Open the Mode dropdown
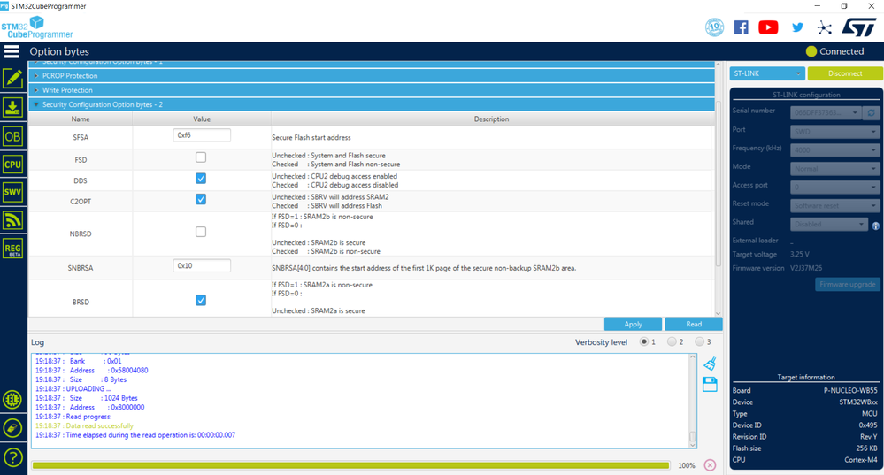Image resolution: width=884 pixels, height=475 pixels. [834, 168]
